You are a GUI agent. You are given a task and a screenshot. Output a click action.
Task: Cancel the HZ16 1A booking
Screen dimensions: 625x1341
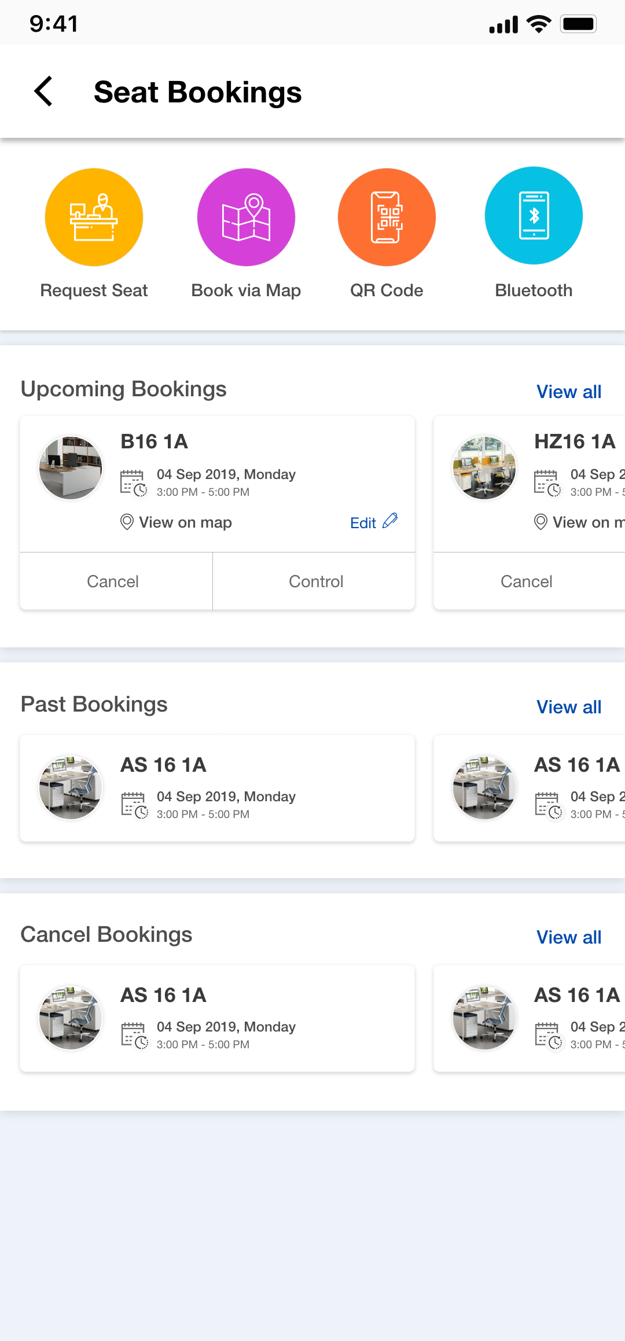pyautogui.click(x=526, y=581)
